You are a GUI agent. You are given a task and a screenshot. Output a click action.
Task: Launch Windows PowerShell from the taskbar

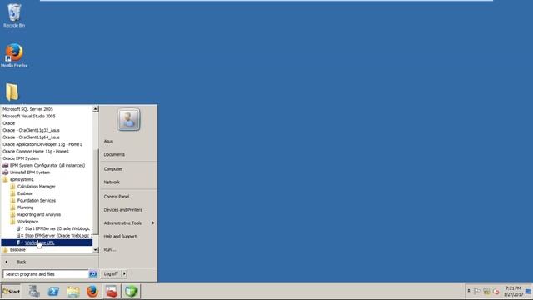(x=53, y=292)
